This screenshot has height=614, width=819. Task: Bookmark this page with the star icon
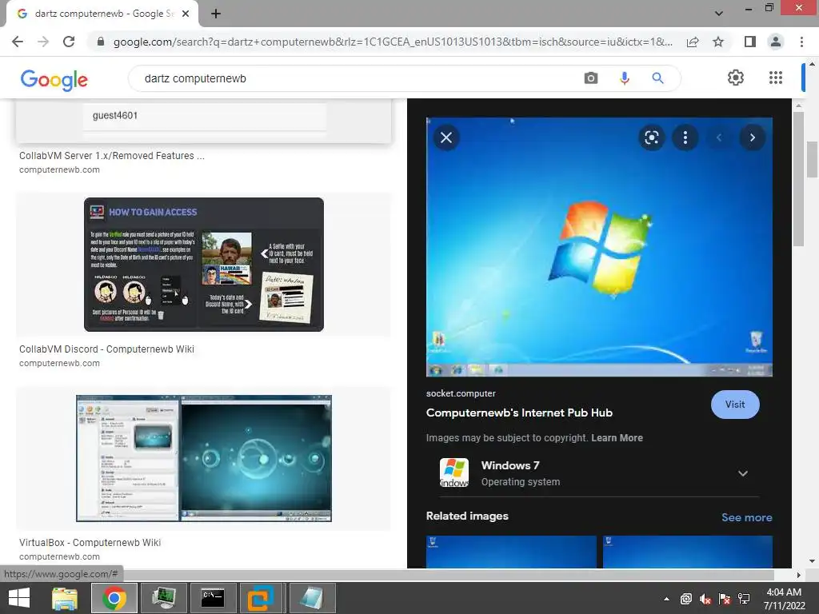718,42
